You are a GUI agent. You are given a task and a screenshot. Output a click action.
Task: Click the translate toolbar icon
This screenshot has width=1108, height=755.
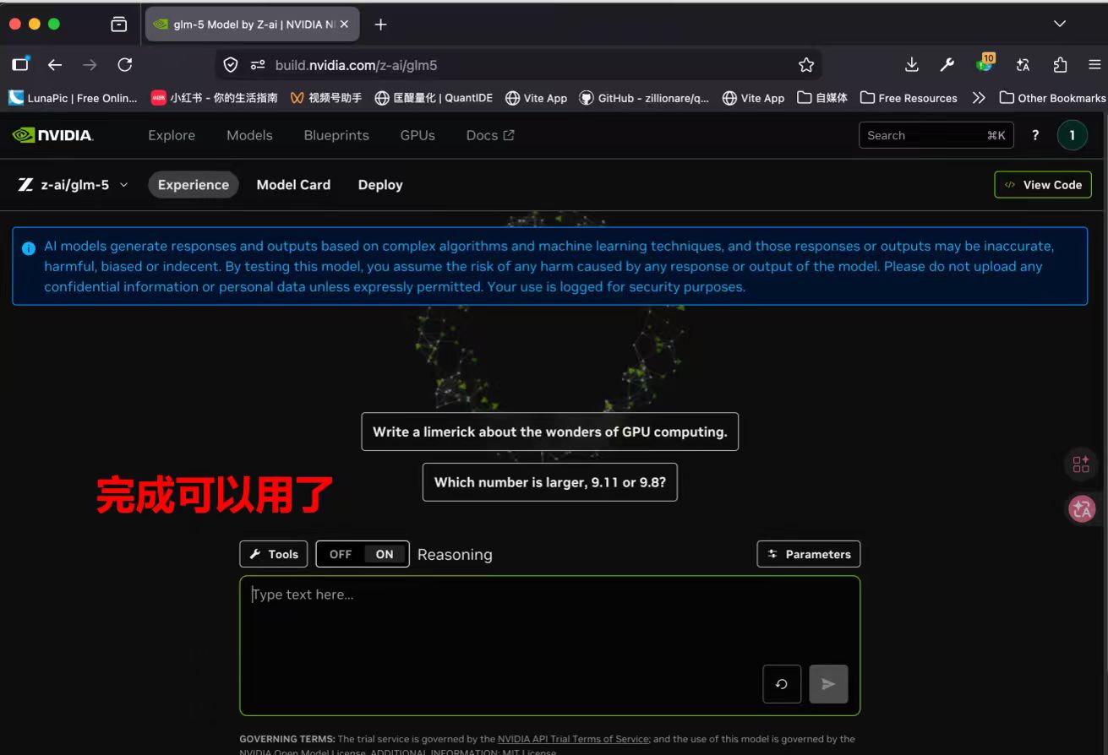coord(1023,65)
